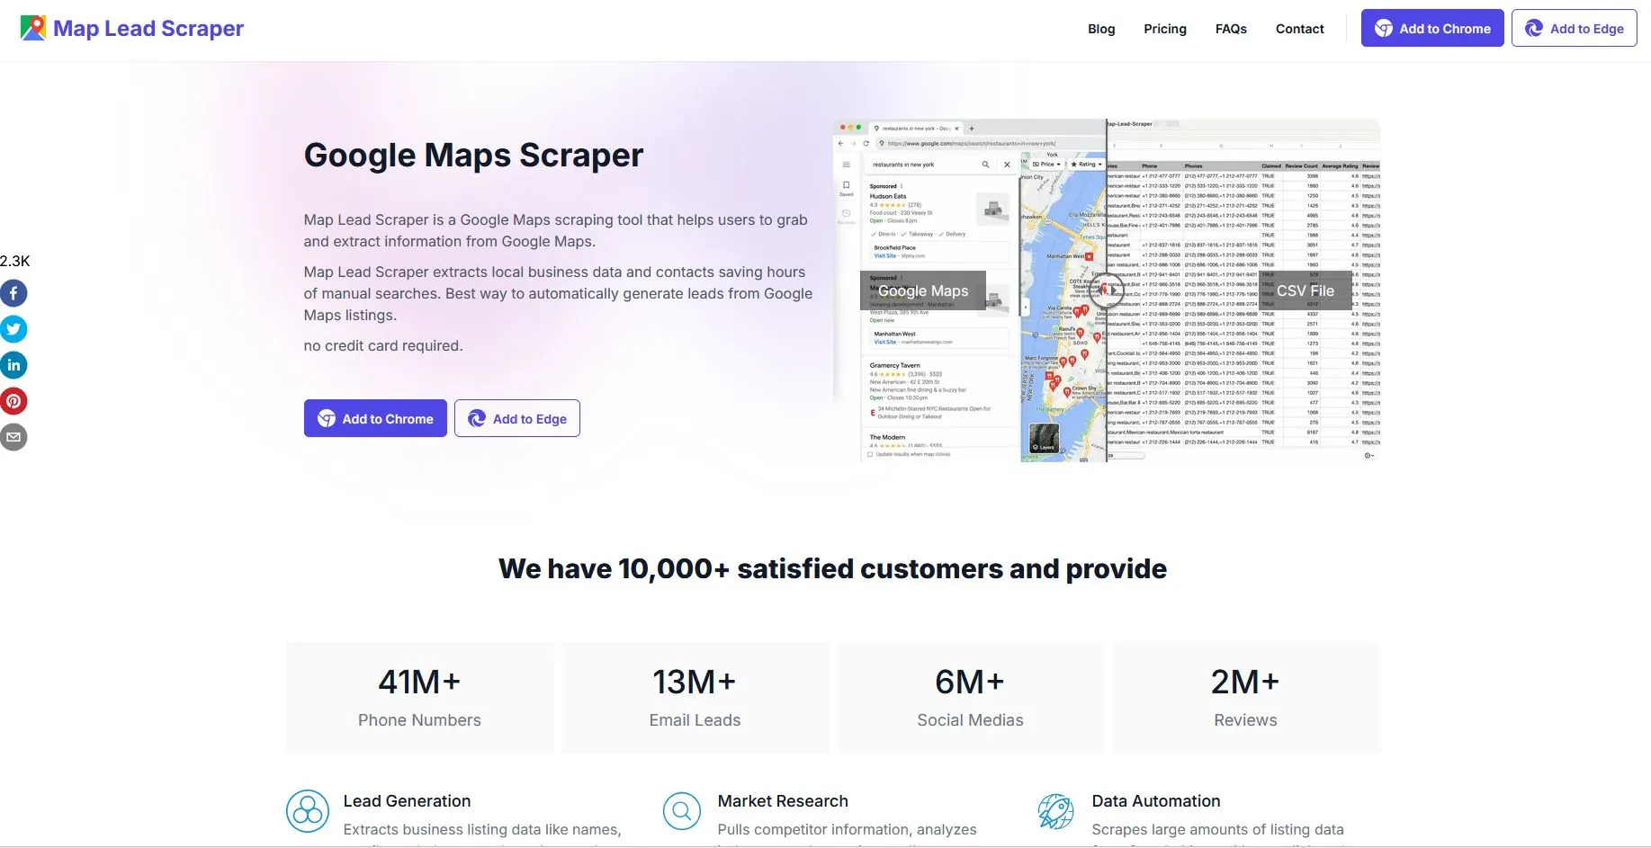The image size is (1651, 848).
Task: Click the Map Lead Scraper logo
Action: [x=132, y=29]
